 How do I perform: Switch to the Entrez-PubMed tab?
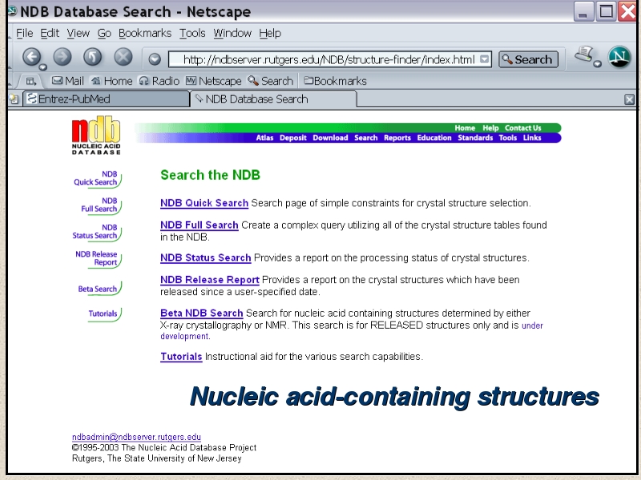[107, 99]
